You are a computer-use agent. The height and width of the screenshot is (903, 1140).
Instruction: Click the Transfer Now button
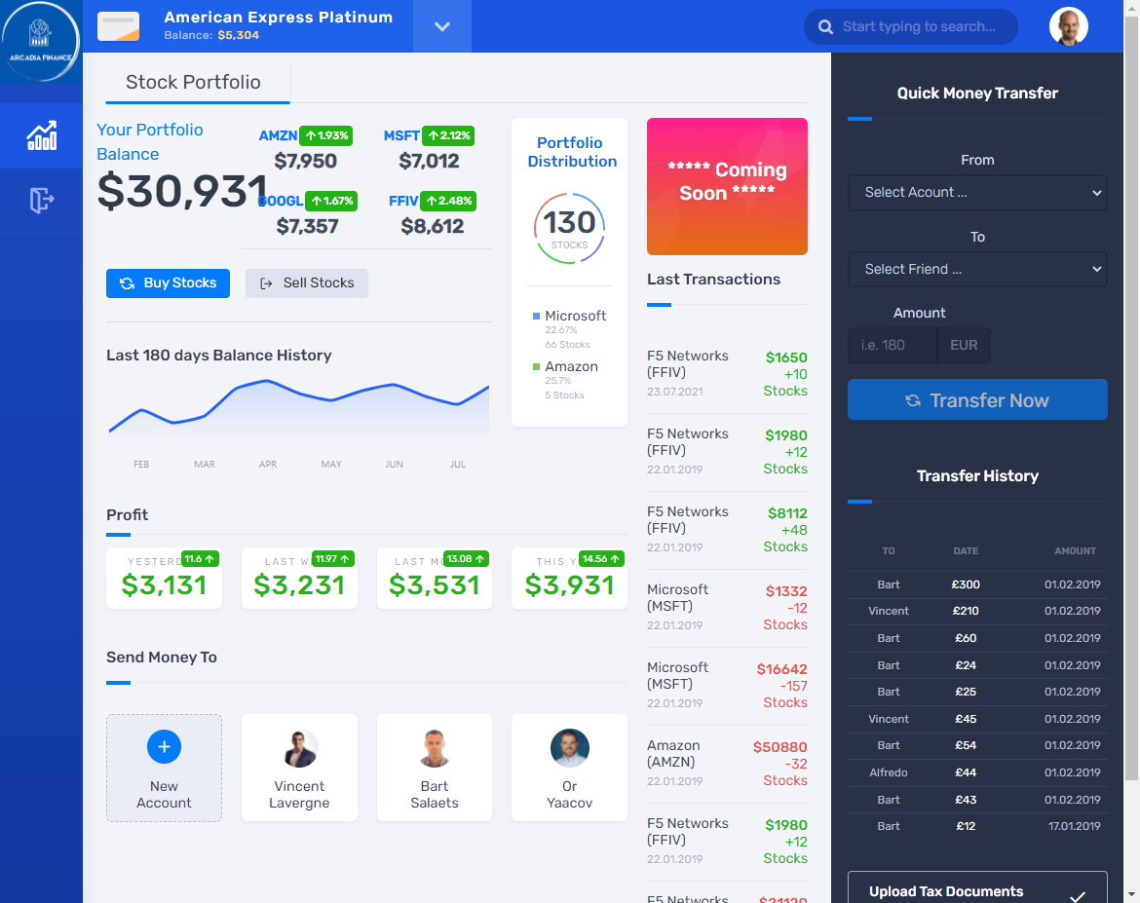click(x=977, y=399)
